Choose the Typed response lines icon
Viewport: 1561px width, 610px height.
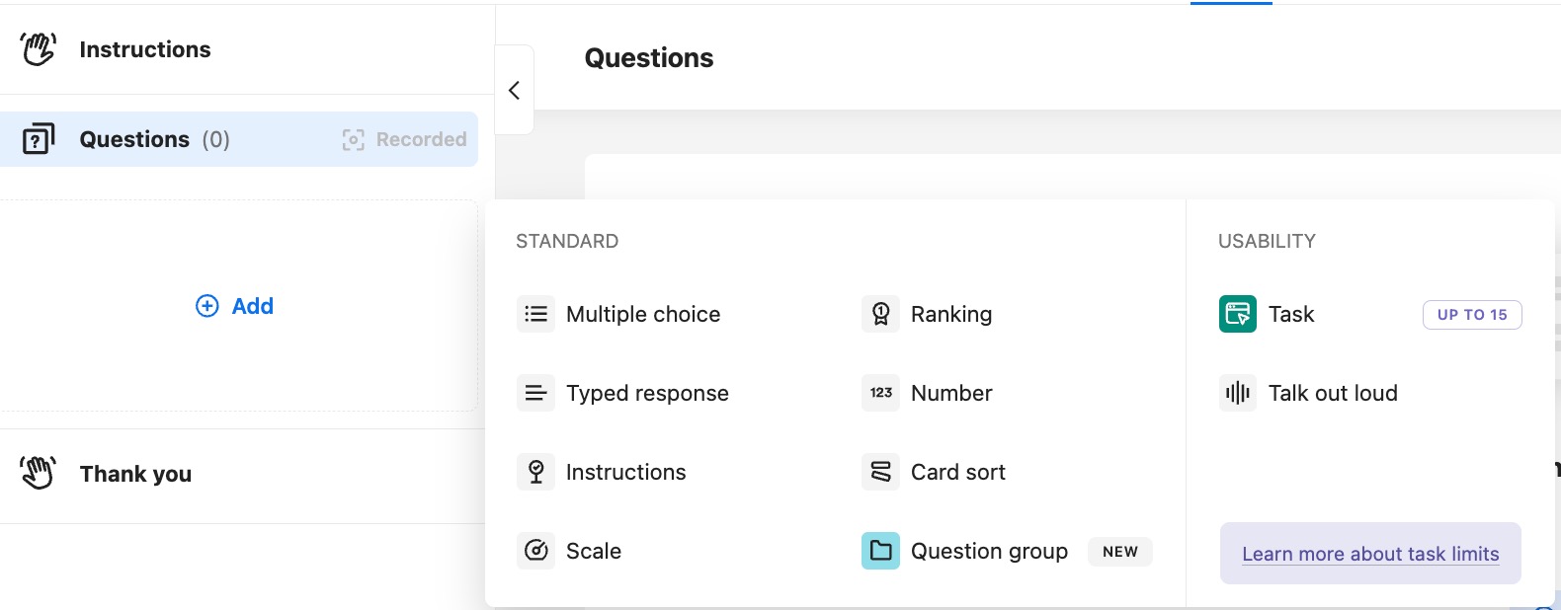click(535, 393)
